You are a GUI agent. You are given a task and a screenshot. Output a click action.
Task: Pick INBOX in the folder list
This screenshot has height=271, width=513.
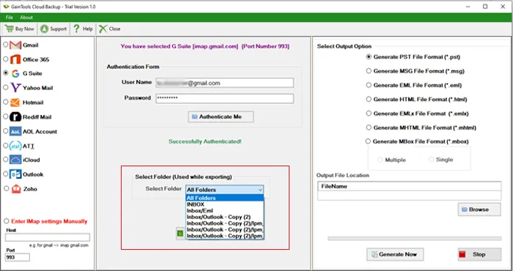pos(225,204)
